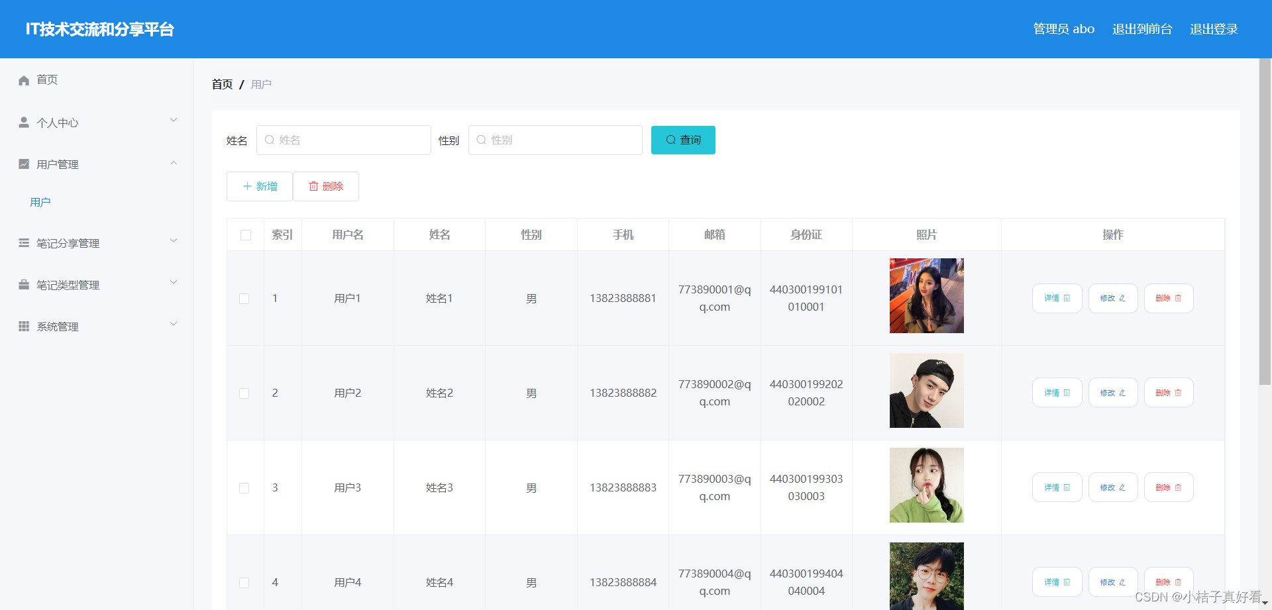Click the platform title IT技术交流和分享平台
Viewport: 1272px width, 610px height.
coord(99,29)
